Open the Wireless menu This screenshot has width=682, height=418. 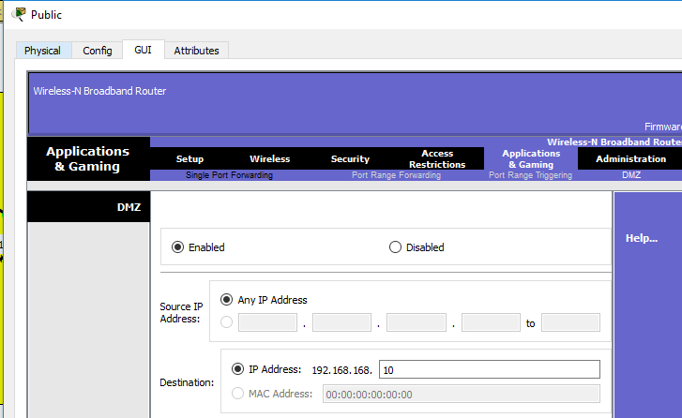(x=269, y=159)
